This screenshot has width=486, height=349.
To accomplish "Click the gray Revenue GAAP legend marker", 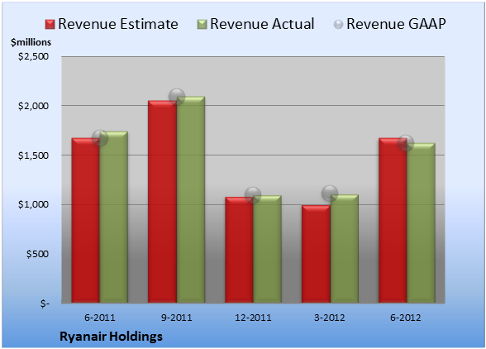I will [x=339, y=25].
